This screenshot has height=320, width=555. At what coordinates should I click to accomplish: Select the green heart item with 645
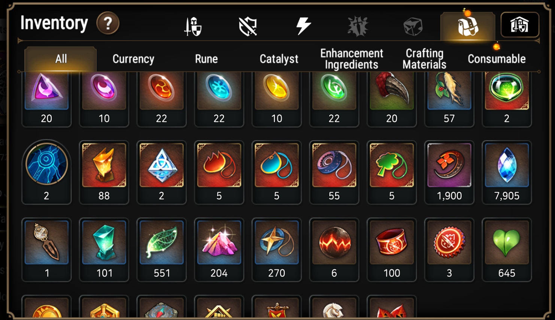[x=507, y=250]
